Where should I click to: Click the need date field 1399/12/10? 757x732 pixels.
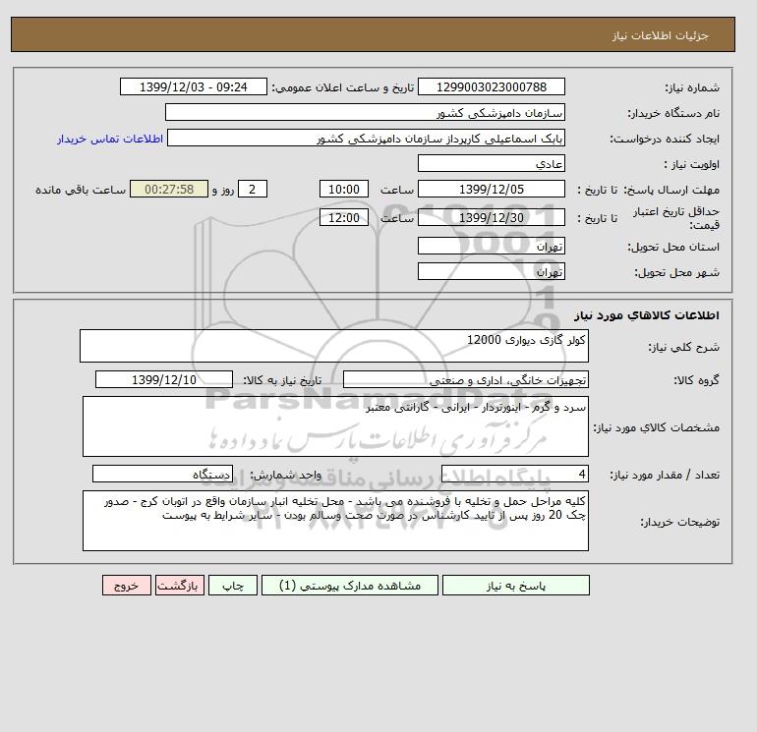[164, 379]
